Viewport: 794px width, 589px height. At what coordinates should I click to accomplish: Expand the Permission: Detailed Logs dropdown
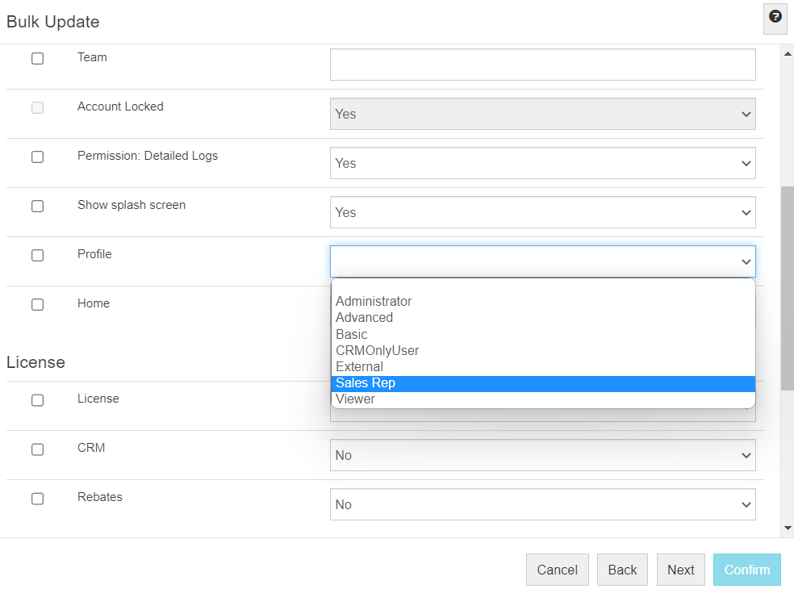[542, 163]
